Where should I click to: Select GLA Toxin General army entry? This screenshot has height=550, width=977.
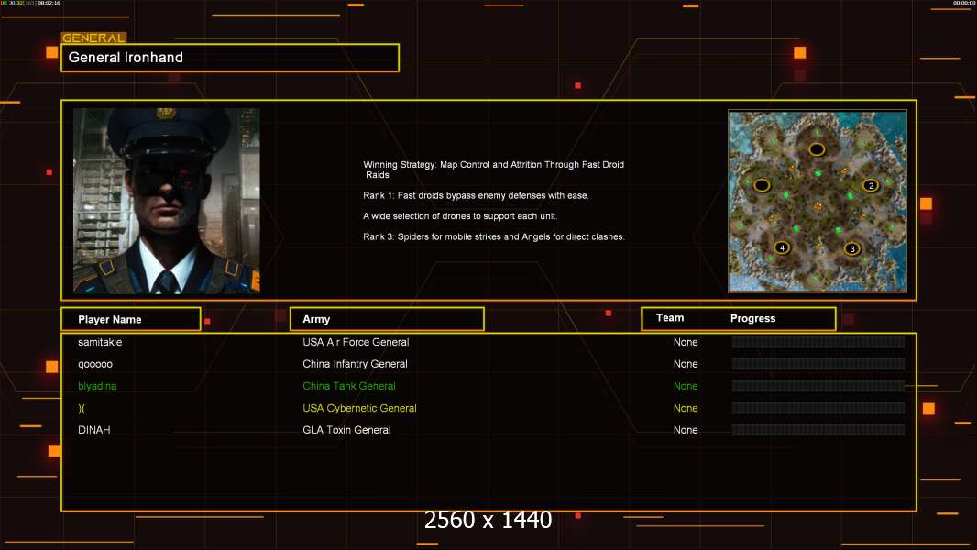coord(346,430)
